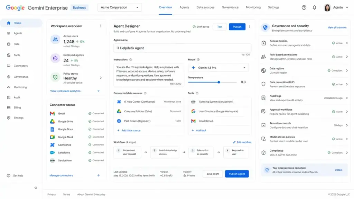Select workflow step 2 Search knowledge sources

165,152
